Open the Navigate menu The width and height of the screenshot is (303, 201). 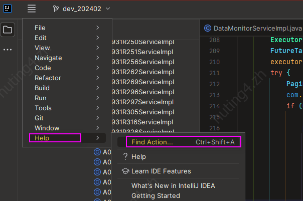[48, 58]
